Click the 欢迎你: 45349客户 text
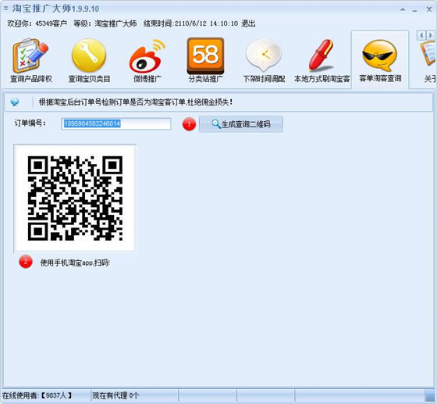 point(37,23)
